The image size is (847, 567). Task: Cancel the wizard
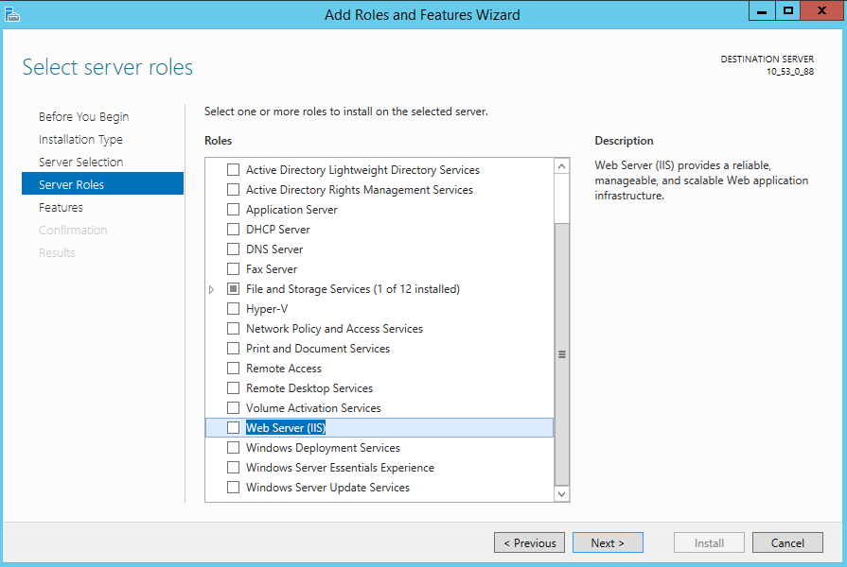click(787, 543)
